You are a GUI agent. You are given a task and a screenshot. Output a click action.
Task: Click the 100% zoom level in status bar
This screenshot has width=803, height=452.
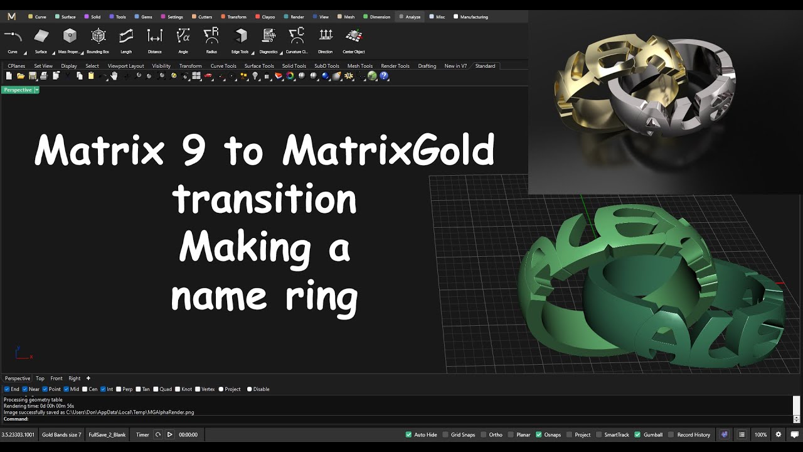click(x=760, y=434)
